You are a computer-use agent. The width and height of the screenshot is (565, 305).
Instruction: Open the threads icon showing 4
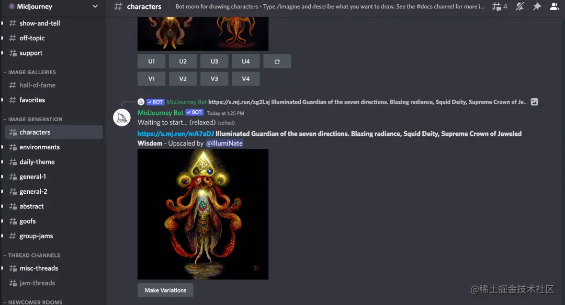pyautogui.click(x=500, y=6)
